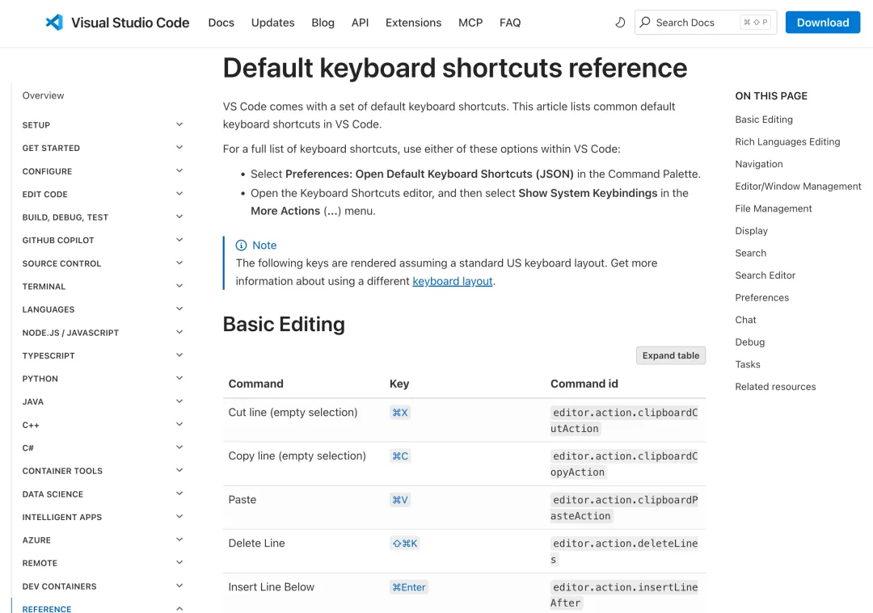Screen dimensions: 873x613
Task: Open the MCP nav item
Action: 470,23
